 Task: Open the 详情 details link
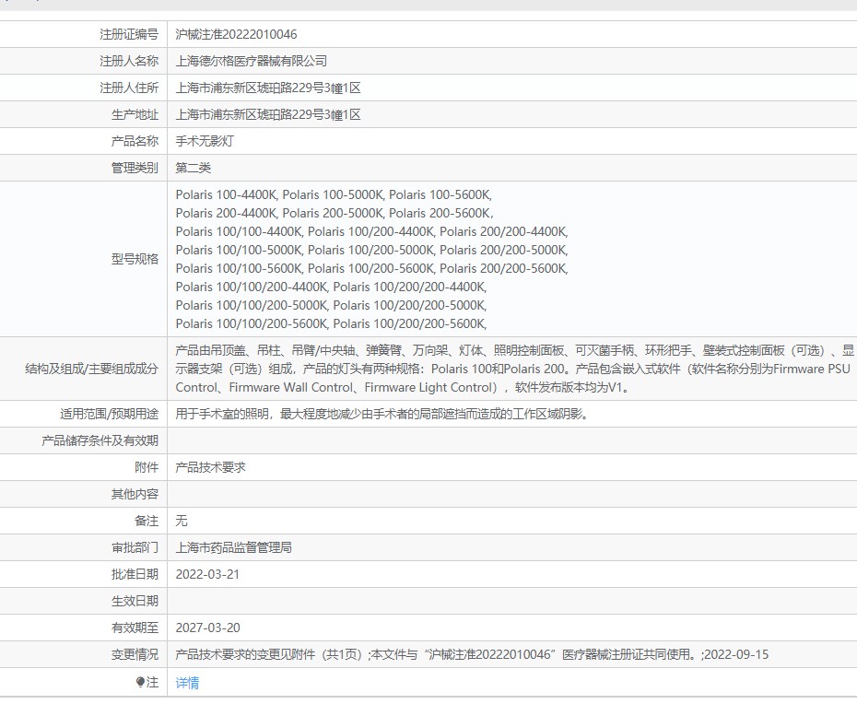click(187, 683)
